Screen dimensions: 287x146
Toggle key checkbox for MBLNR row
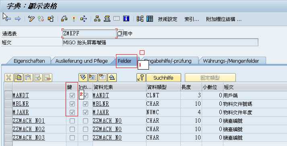point(72,104)
